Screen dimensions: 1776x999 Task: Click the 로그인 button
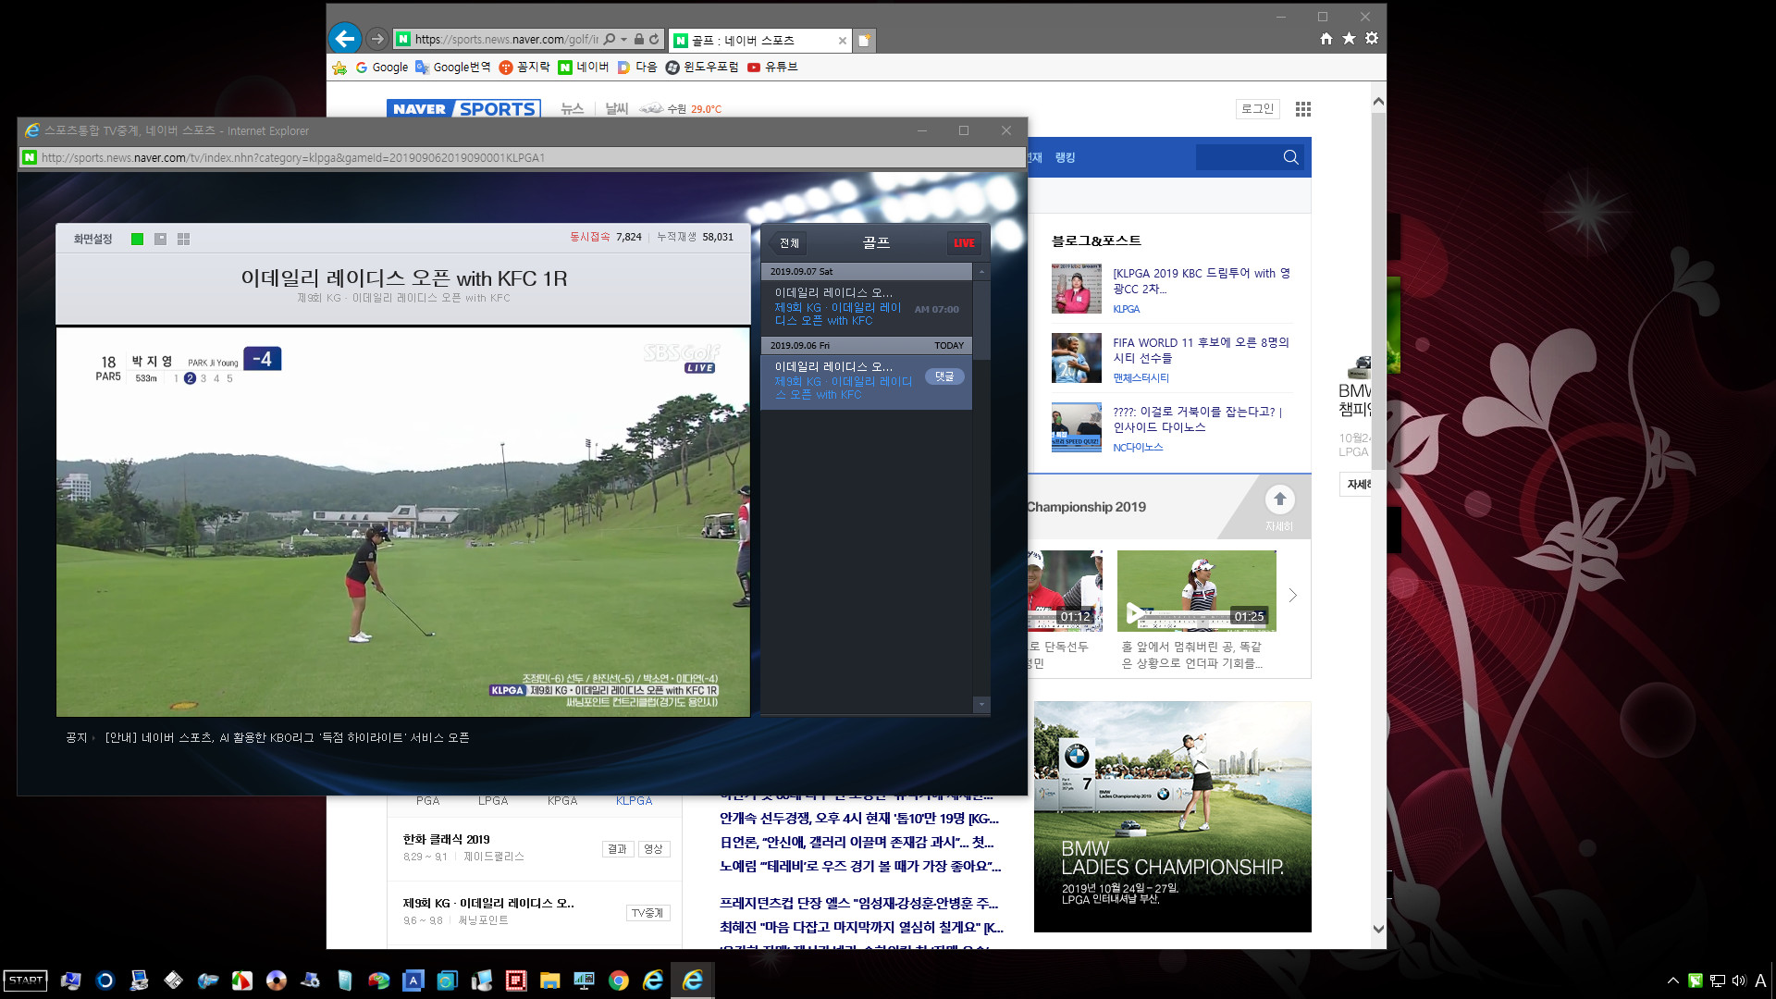click(1257, 109)
